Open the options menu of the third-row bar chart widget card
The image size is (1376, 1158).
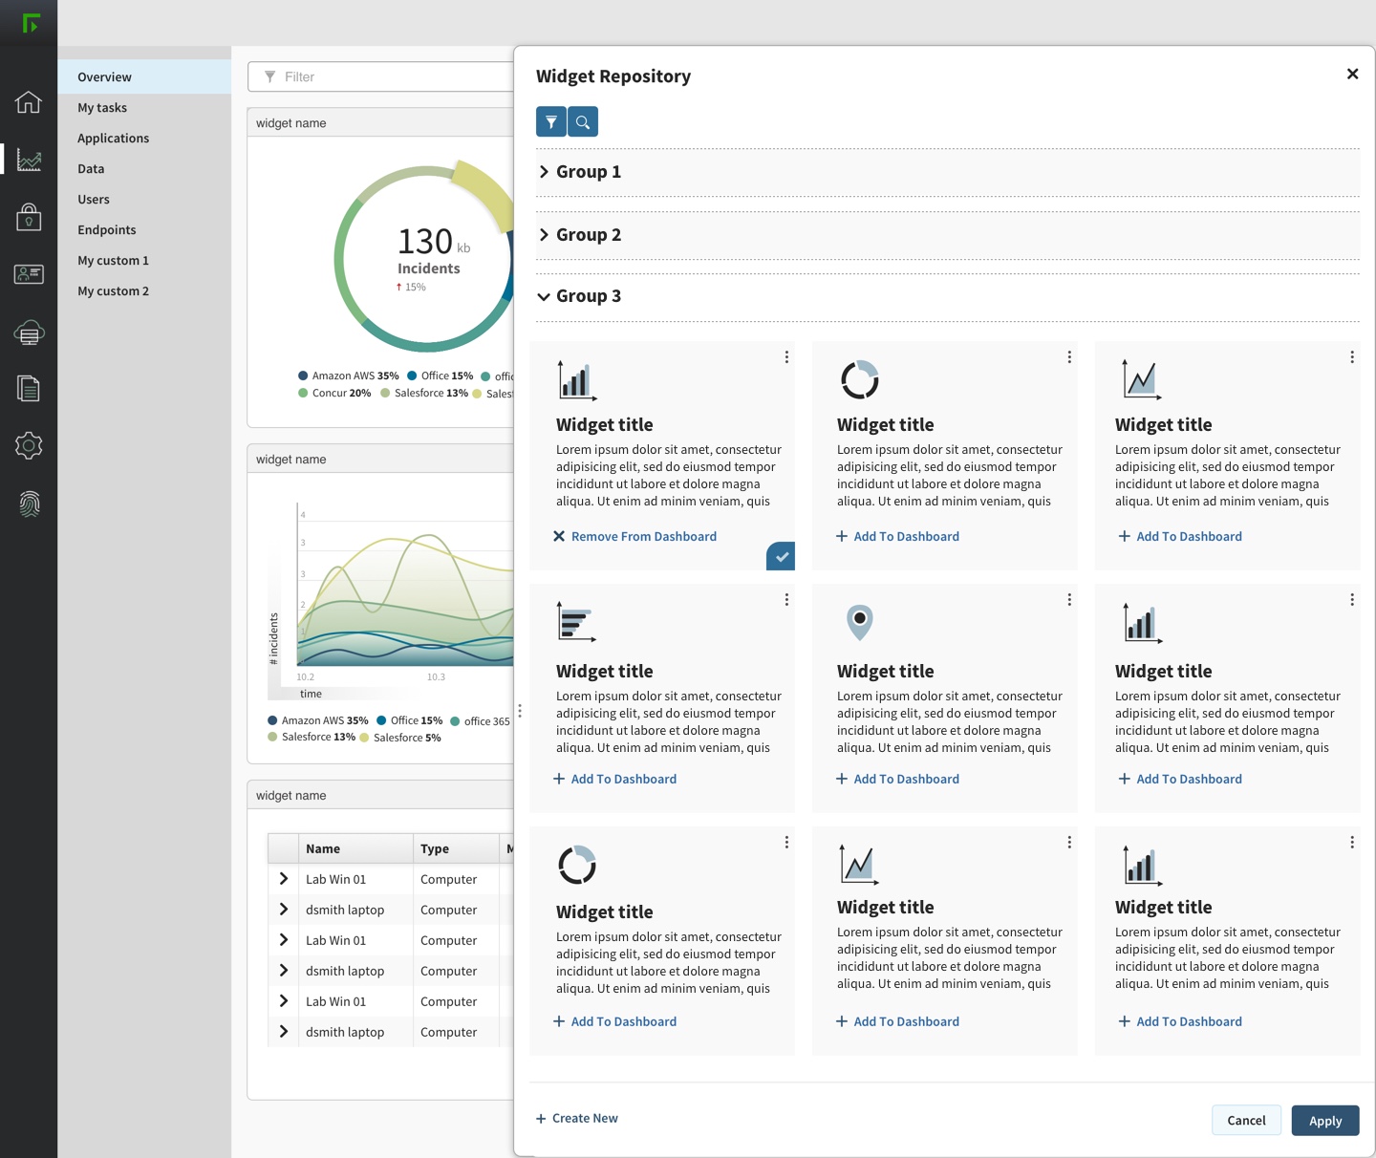(x=1352, y=843)
